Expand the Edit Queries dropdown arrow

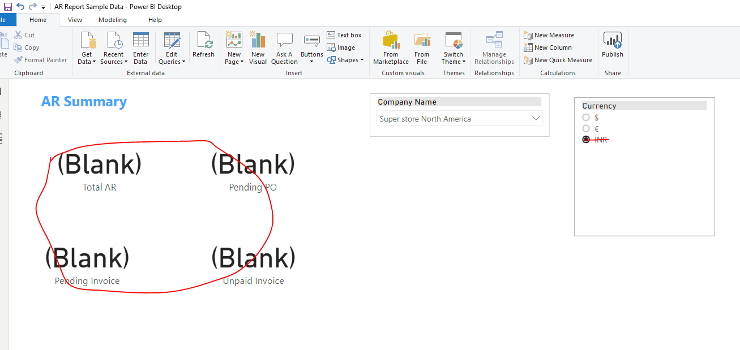click(183, 62)
